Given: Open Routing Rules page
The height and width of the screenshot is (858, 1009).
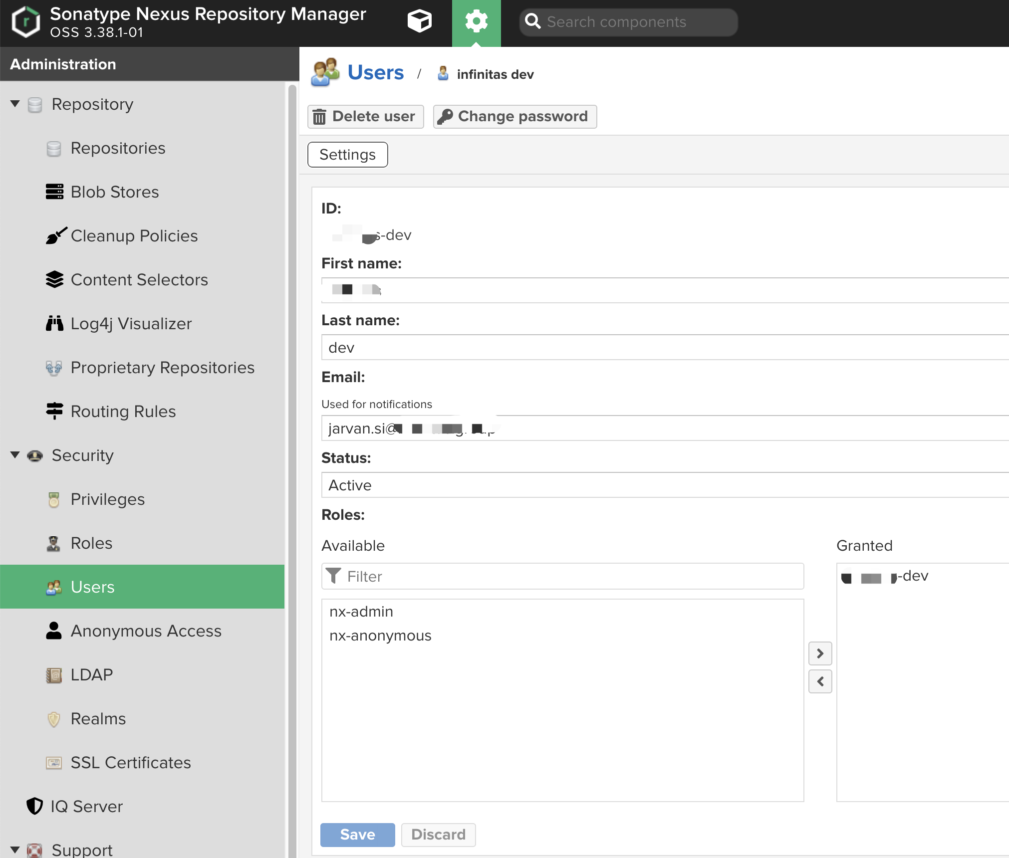Looking at the screenshot, I should pyautogui.click(x=142, y=412).
